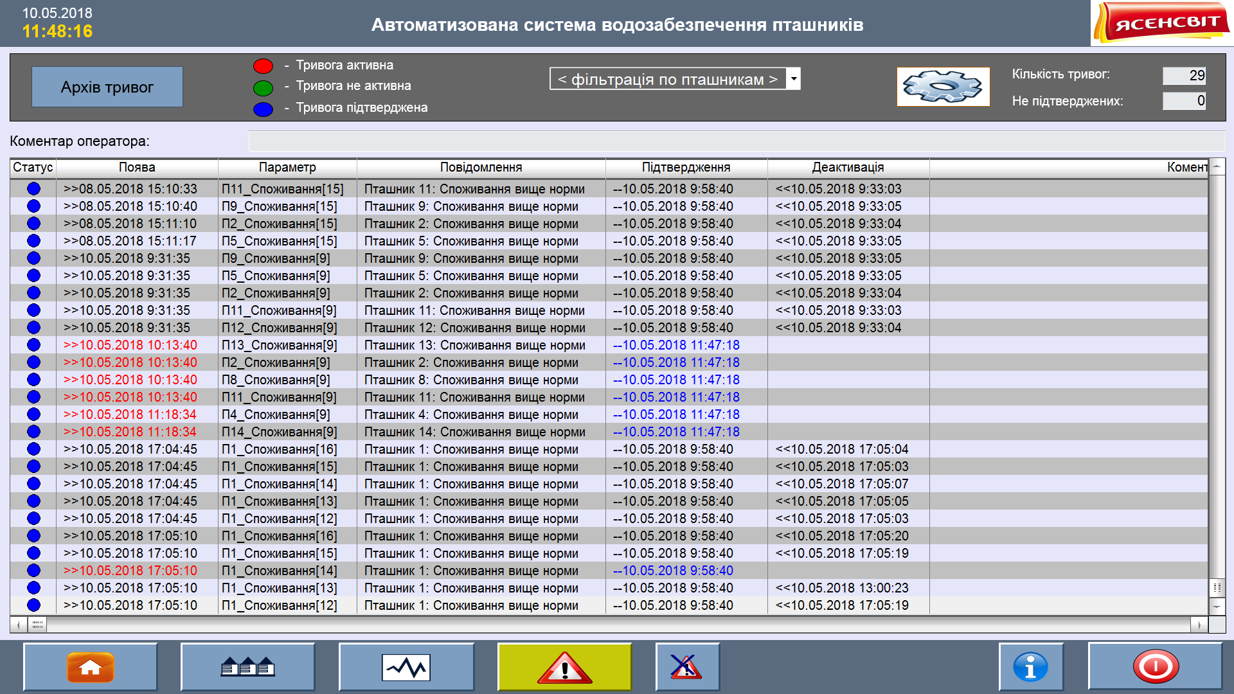Click in the operator comment field
The image size is (1234, 694).
pos(736,141)
